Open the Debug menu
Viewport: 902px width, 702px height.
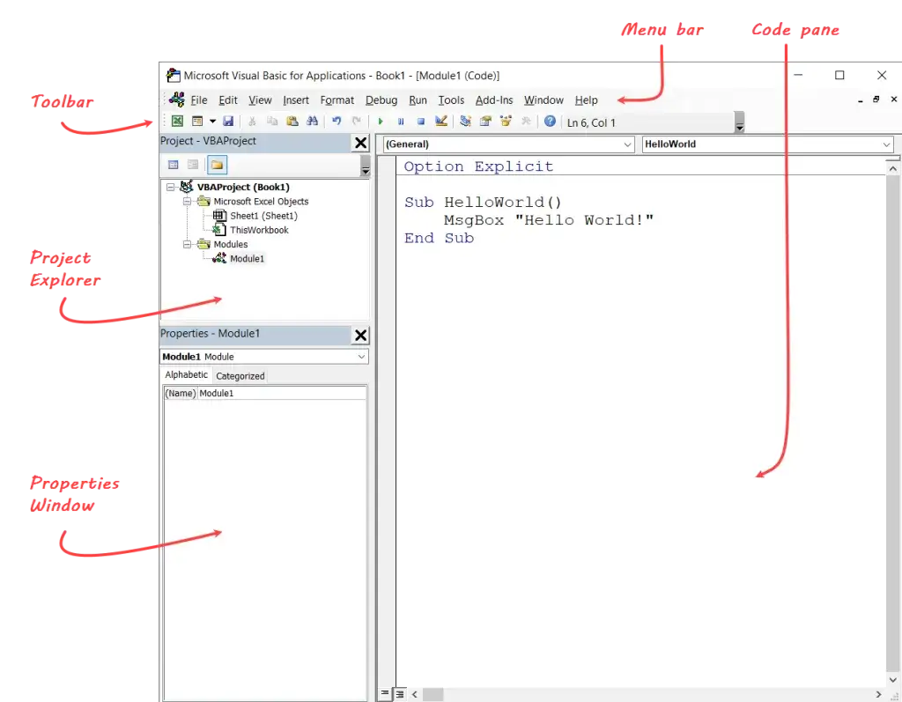coord(381,100)
